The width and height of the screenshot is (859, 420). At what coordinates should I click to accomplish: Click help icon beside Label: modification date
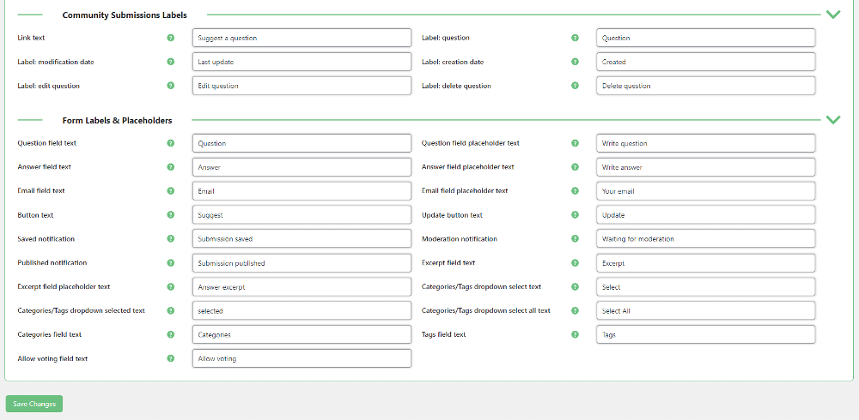pos(170,62)
